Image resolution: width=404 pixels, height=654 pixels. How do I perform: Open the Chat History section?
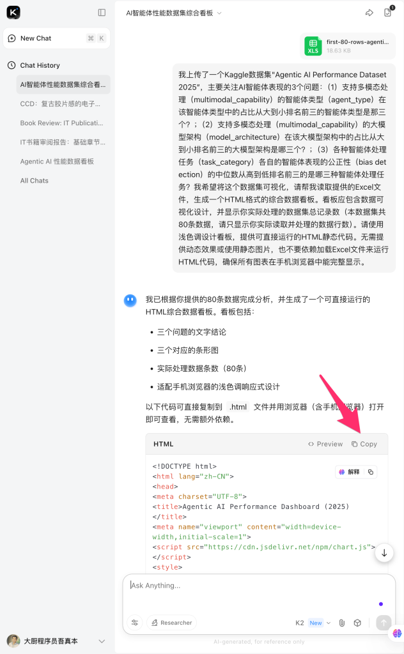(40, 65)
